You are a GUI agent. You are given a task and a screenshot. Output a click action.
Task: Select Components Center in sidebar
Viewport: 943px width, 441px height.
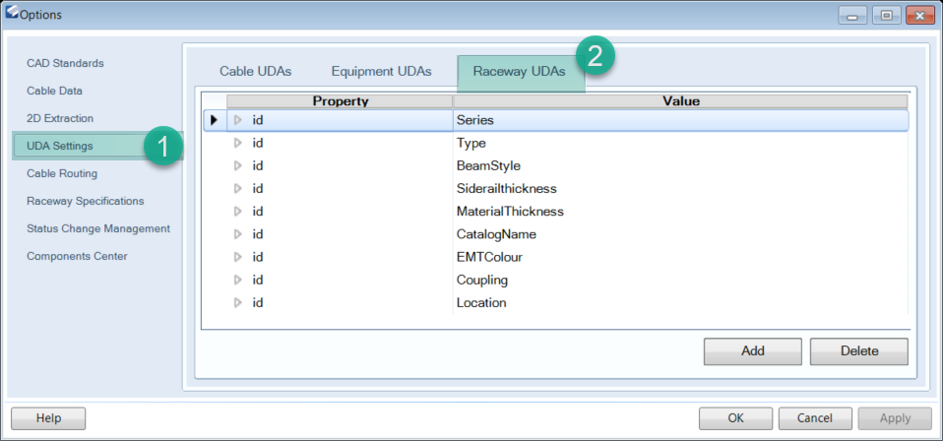tap(77, 256)
